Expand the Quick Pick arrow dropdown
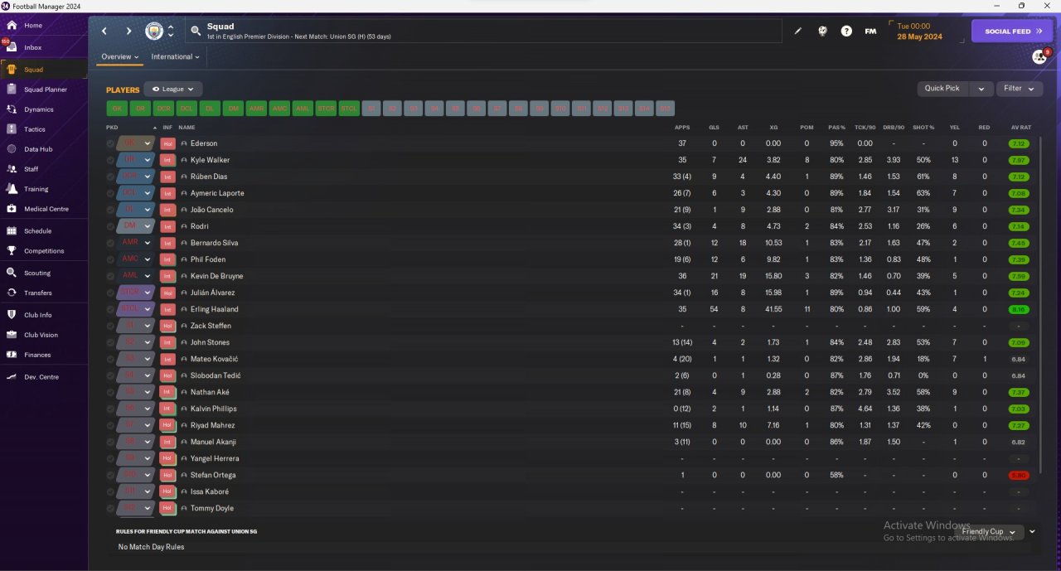Image resolution: width=1061 pixels, height=571 pixels. 981,89
